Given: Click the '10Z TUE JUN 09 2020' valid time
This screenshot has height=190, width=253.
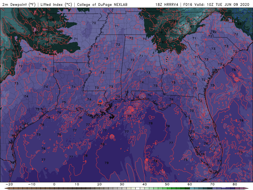Looking at the screenshot, I should pos(228,4).
